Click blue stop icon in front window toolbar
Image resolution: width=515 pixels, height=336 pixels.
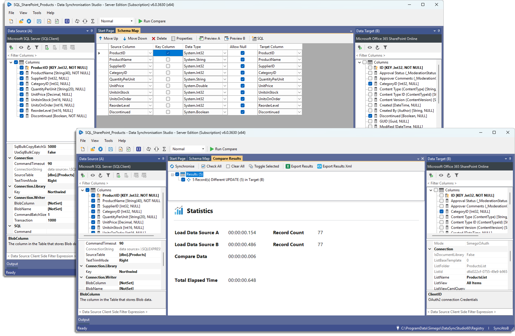(100, 149)
